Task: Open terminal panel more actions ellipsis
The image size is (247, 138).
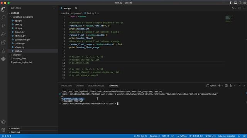Action: 235,85
